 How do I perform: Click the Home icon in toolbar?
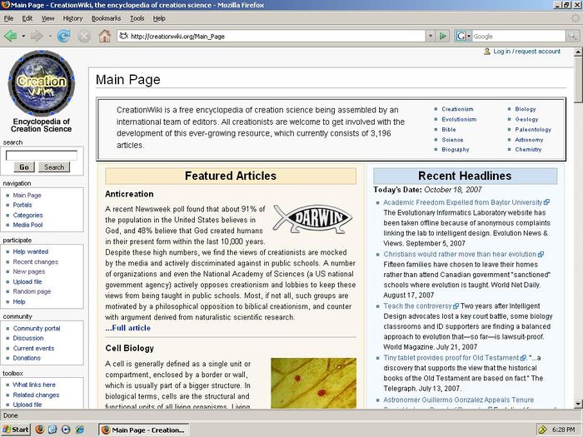point(105,36)
